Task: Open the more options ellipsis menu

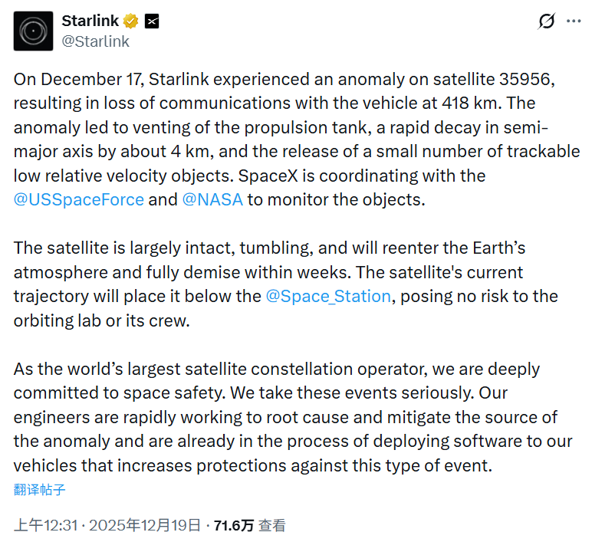Action: point(573,21)
